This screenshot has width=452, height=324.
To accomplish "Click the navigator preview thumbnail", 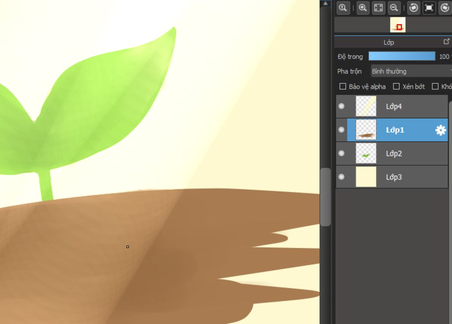I will click(x=398, y=25).
